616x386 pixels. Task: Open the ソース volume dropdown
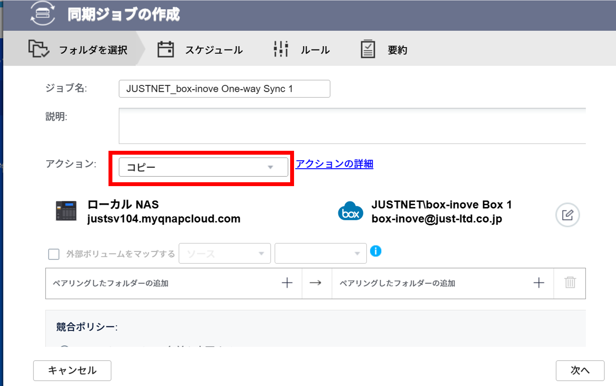point(224,253)
